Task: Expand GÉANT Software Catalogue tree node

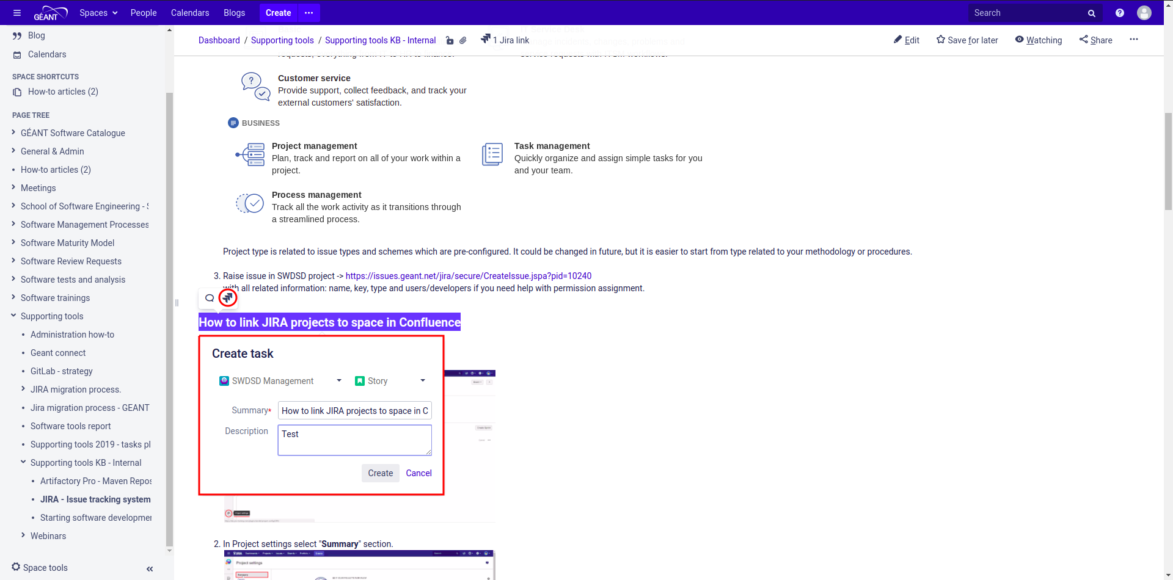Action: point(13,132)
